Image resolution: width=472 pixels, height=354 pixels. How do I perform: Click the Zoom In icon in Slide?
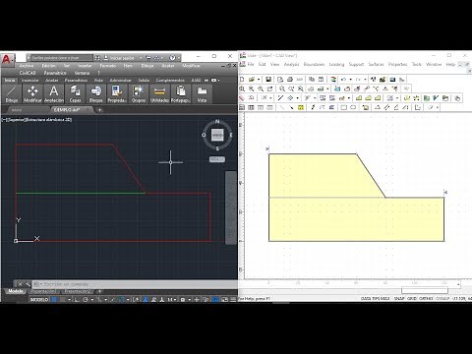251,88
